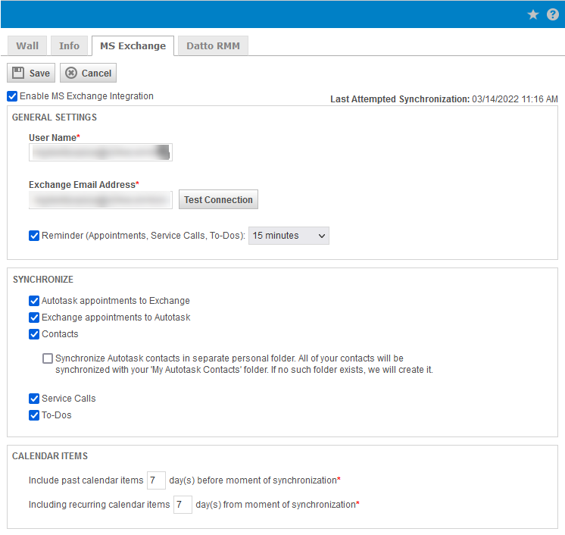Image resolution: width=565 pixels, height=535 pixels.
Task: Toggle Autotask appointments to Exchange sync
Action: pos(34,301)
